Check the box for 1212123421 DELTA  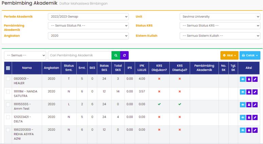click(x=8, y=117)
